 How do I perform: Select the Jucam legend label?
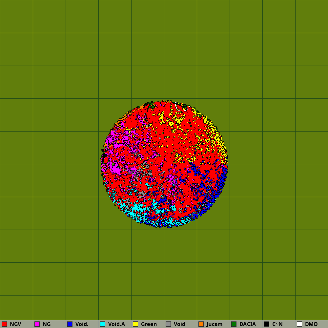[215, 324]
